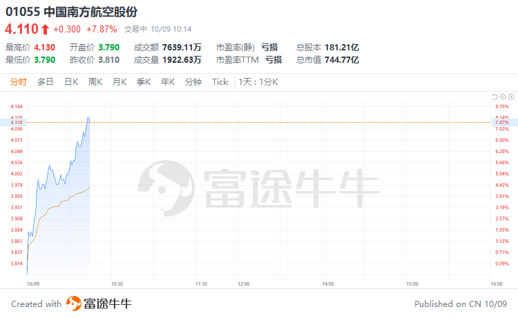Viewport: 518px width, 318px height.
Task: Click the current price 4.110
Action: (22, 29)
